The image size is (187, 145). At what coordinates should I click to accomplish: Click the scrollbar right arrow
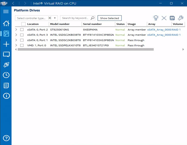(x=183, y=49)
